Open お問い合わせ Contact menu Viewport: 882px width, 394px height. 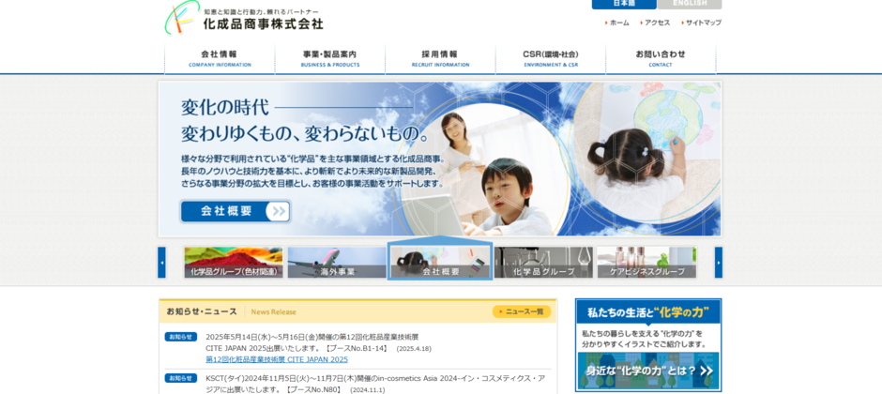pyautogui.click(x=661, y=58)
